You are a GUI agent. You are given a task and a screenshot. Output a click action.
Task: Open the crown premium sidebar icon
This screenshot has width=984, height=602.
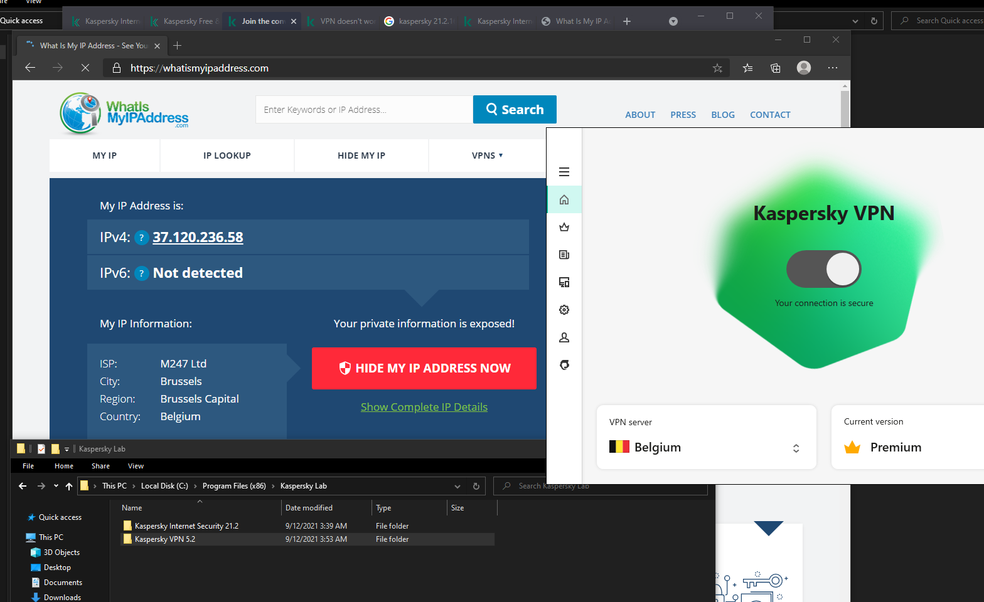(564, 227)
